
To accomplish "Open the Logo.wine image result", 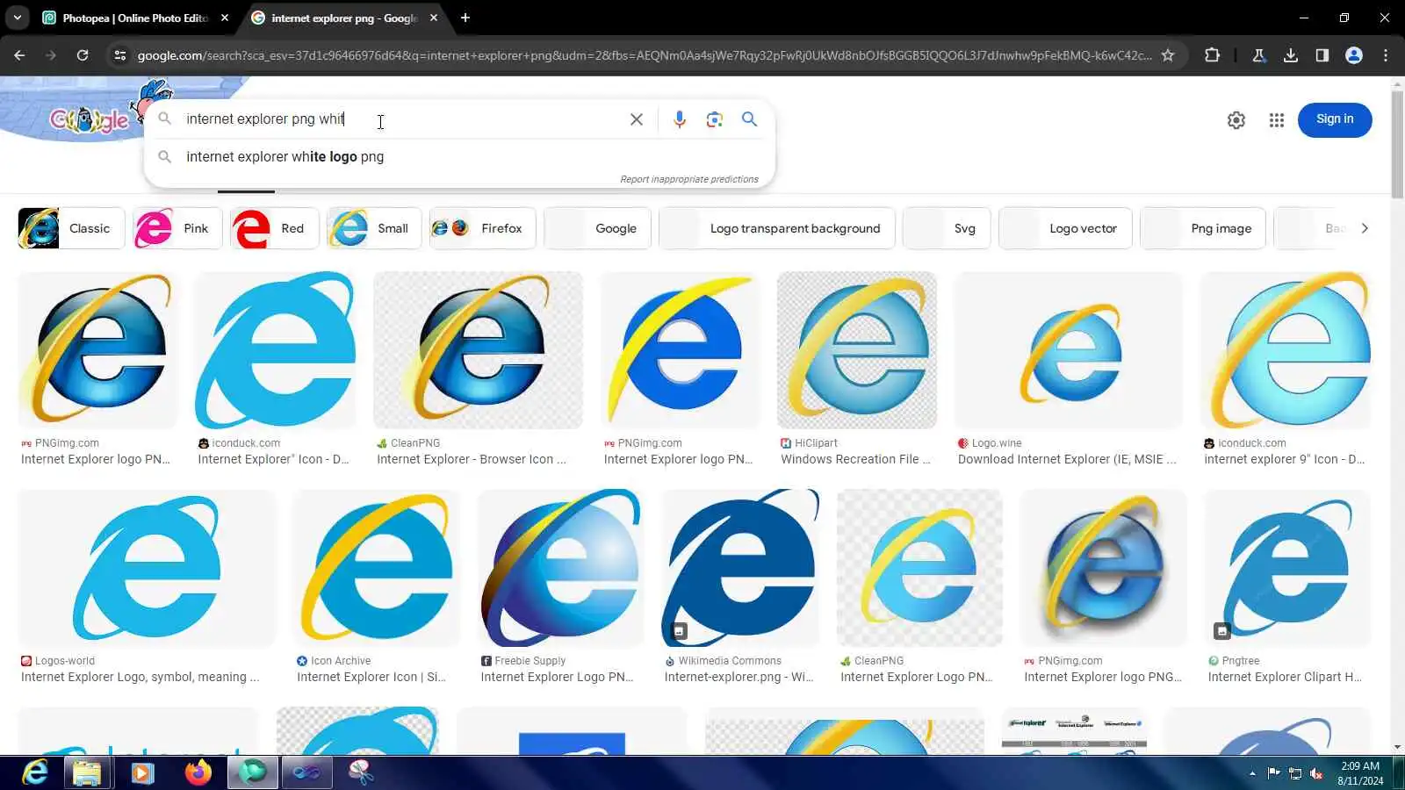I will point(1069,350).
